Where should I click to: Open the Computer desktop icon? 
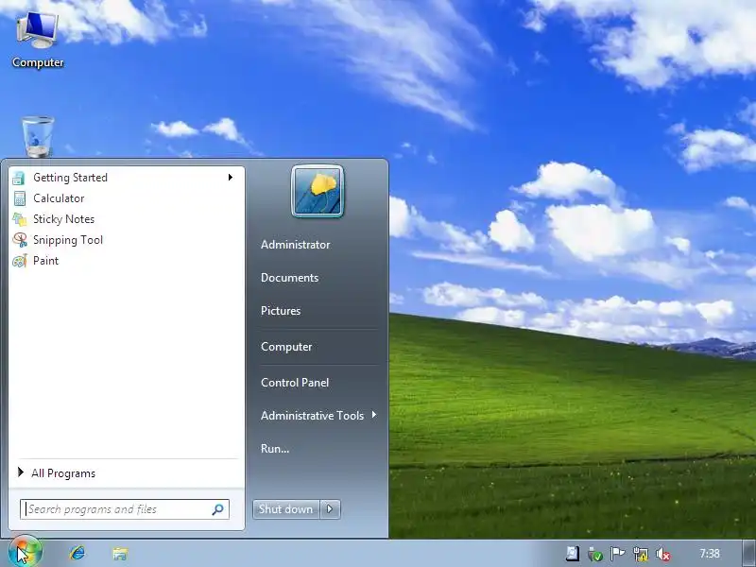tap(38, 41)
